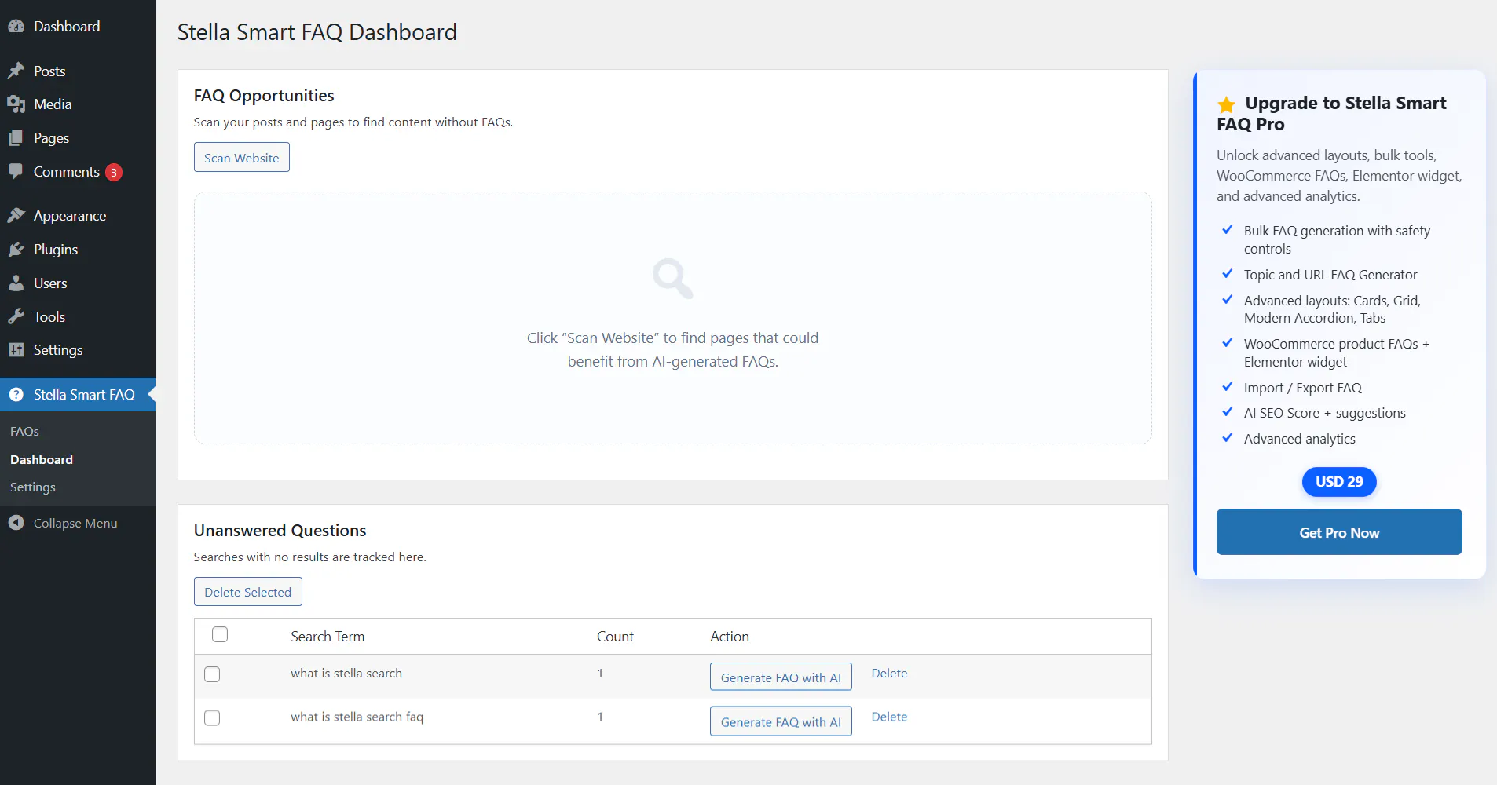Click the Tools wrench icon
The image size is (1497, 785).
pyautogui.click(x=16, y=316)
